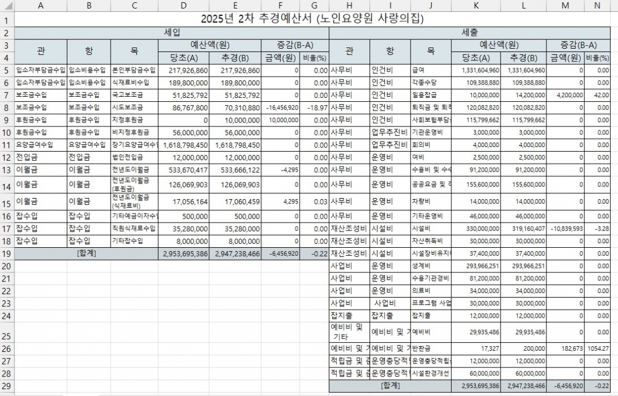Image resolution: width=618 pixels, height=396 pixels.
Task: Select the row 19 header
Action: click(x=7, y=254)
